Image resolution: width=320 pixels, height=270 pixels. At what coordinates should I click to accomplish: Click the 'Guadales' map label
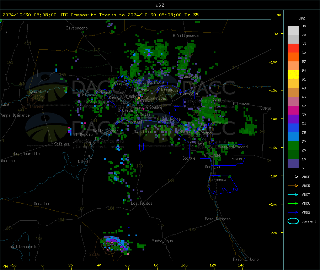190,76
